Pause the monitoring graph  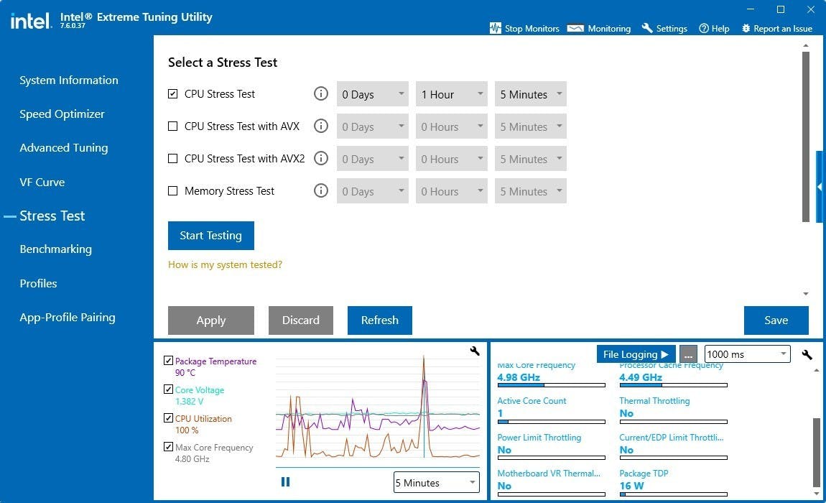(285, 482)
